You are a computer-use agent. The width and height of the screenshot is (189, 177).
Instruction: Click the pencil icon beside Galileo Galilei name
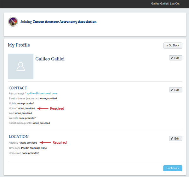(x=172, y=58)
